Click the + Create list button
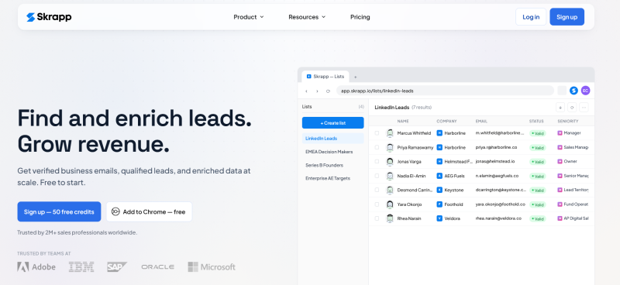The image size is (620, 285). pos(333,123)
